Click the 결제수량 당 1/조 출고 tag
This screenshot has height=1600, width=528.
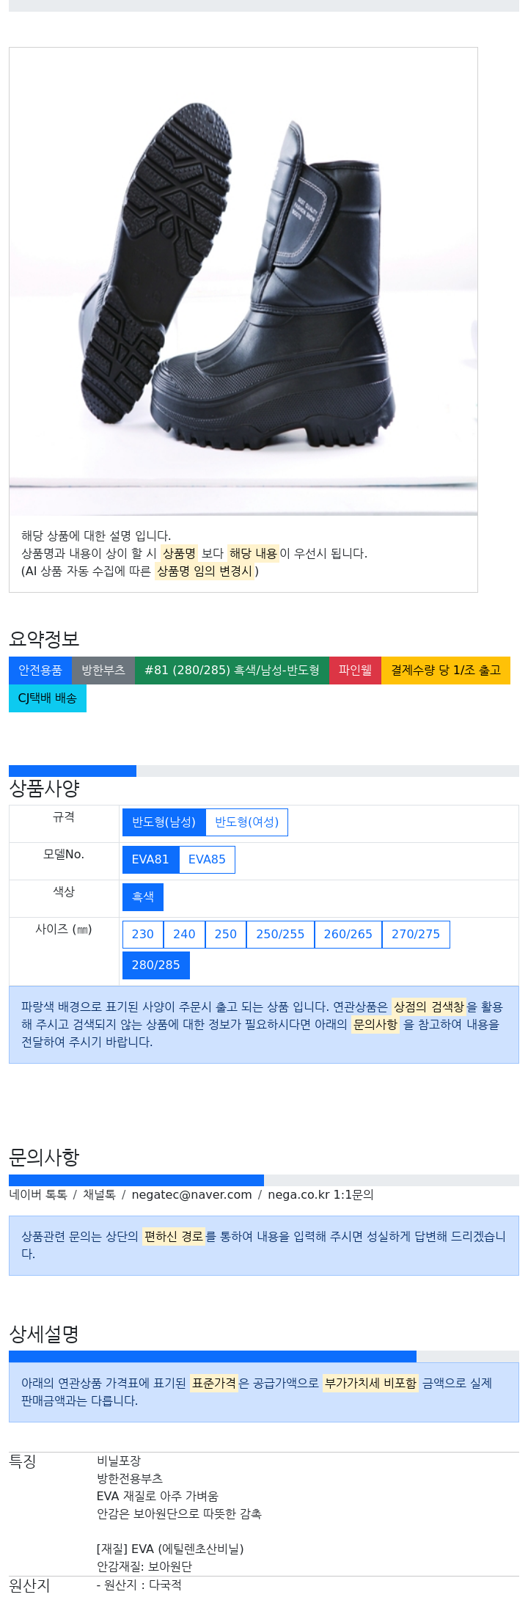pos(446,671)
